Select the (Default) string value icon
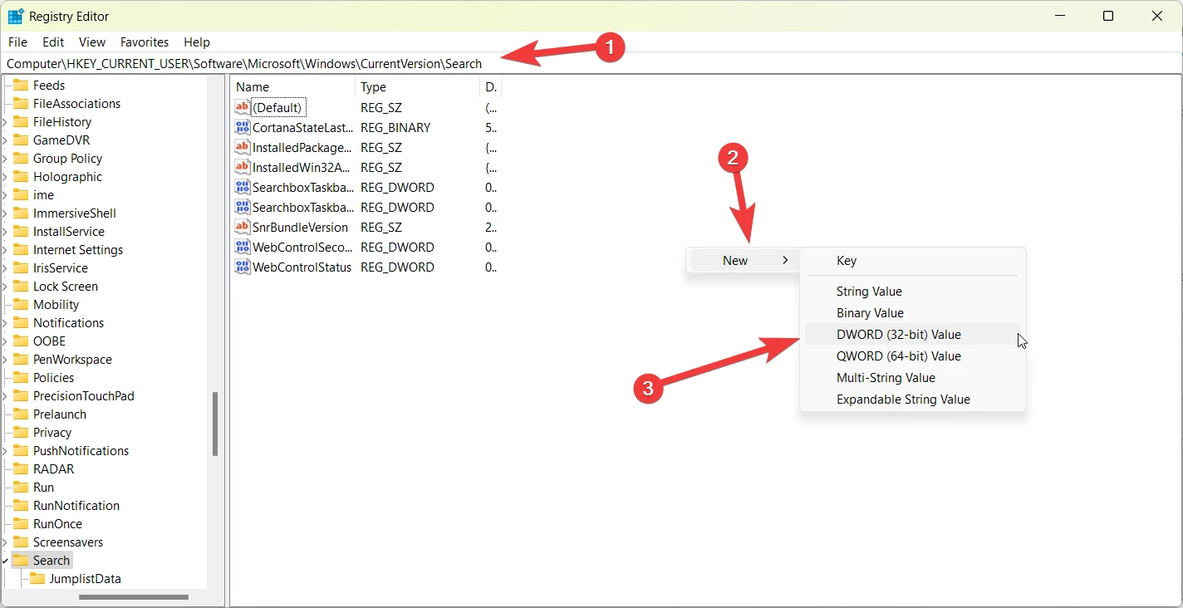The image size is (1183, 608). [242, 107]
